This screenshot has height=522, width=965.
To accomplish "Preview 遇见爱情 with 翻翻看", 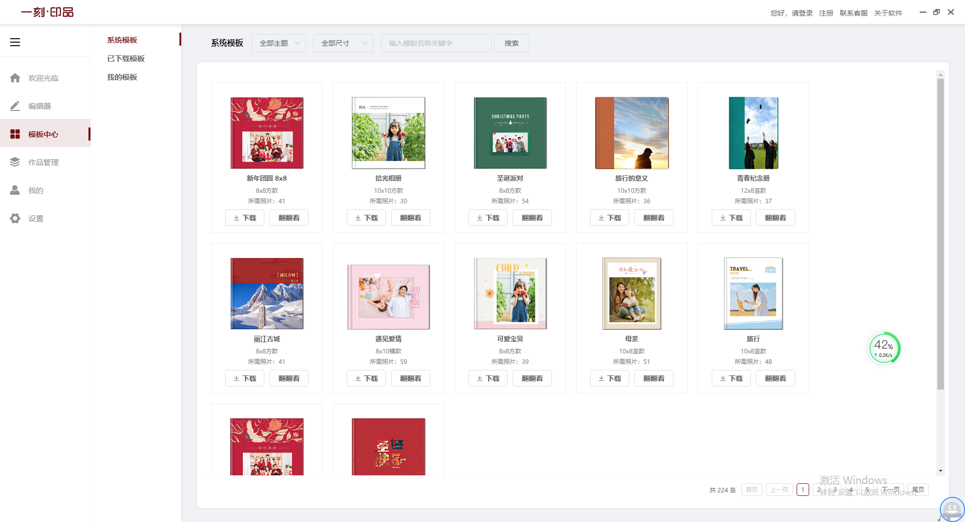I will (x=411, y=378).
